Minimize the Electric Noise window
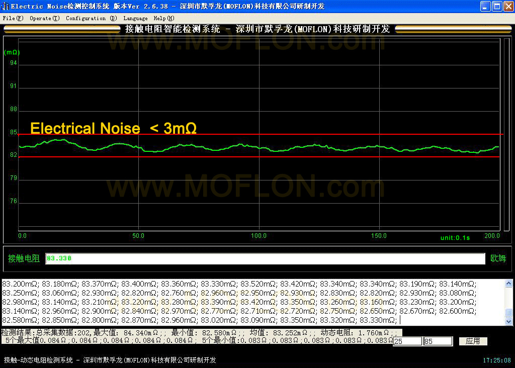 (x=485, y=6)
